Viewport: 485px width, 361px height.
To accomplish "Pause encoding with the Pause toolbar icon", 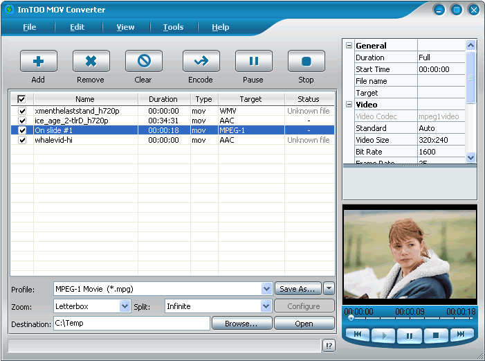I will (x=253, y=62).
